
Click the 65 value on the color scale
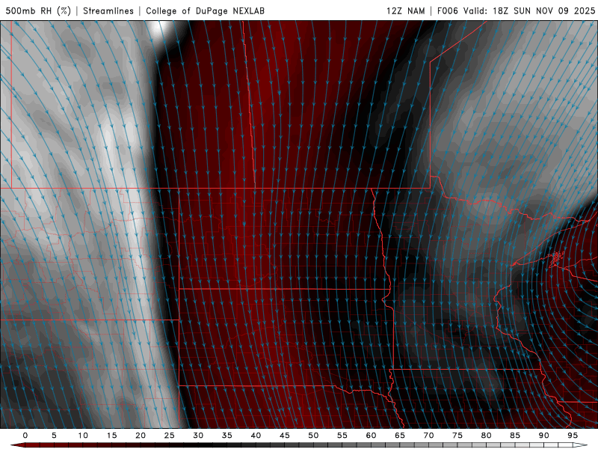click(x=400, y=436)
